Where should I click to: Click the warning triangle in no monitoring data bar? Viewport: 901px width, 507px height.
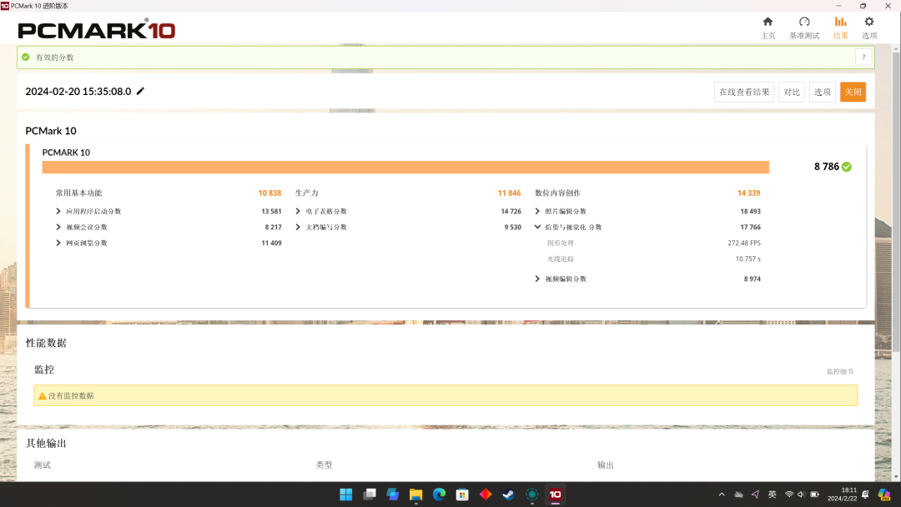(42, 395)
